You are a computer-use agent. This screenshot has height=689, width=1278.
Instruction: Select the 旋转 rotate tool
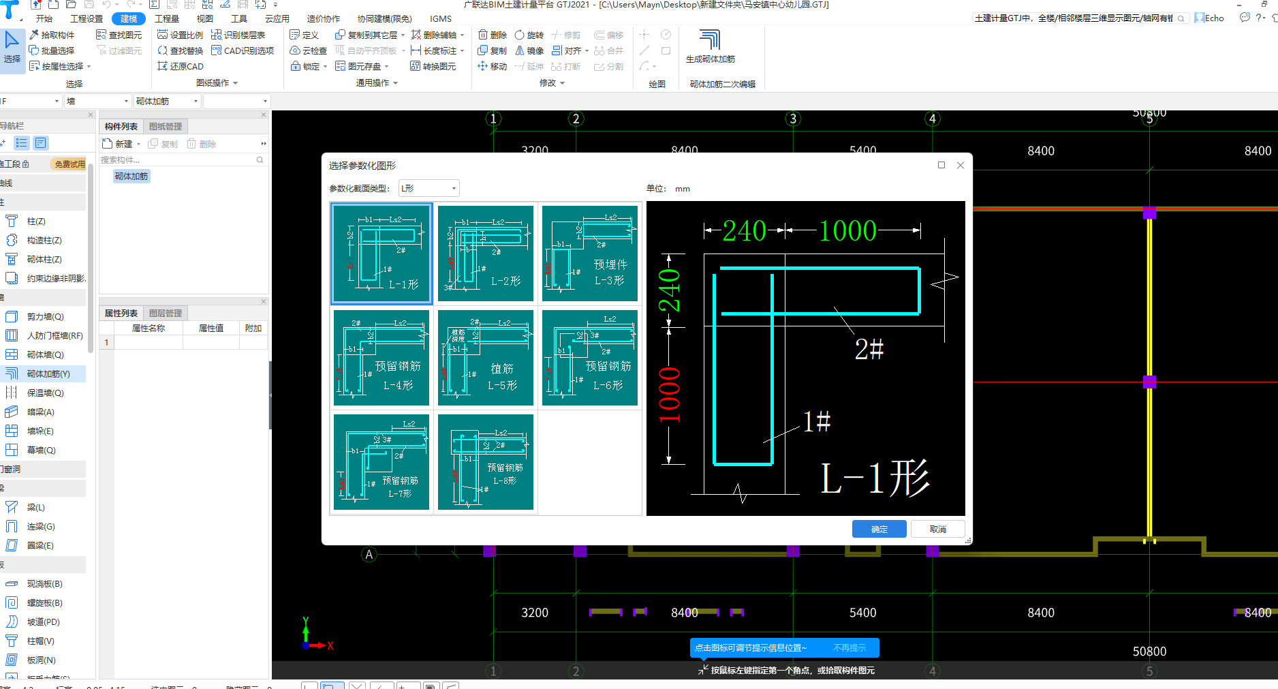pyautogui.click(x=529, y=35)
